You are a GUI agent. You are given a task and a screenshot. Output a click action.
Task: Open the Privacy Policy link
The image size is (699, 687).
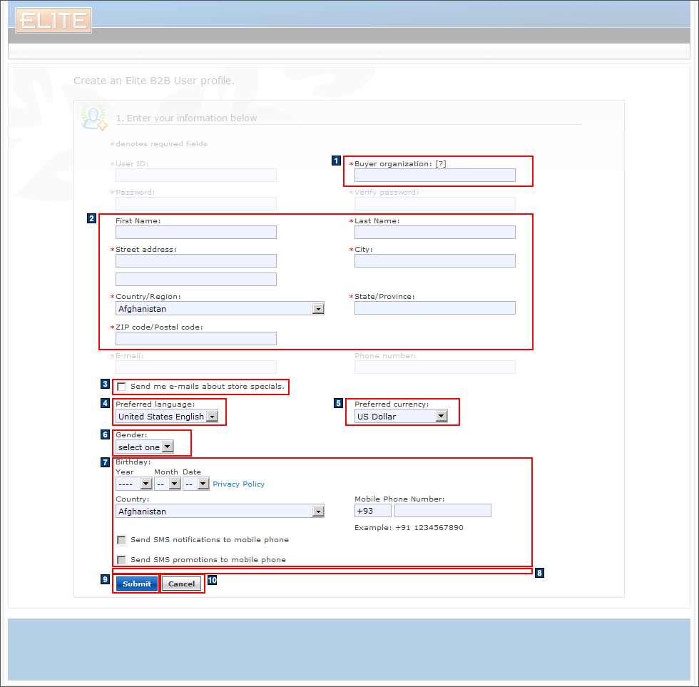[x=238, y=484]
